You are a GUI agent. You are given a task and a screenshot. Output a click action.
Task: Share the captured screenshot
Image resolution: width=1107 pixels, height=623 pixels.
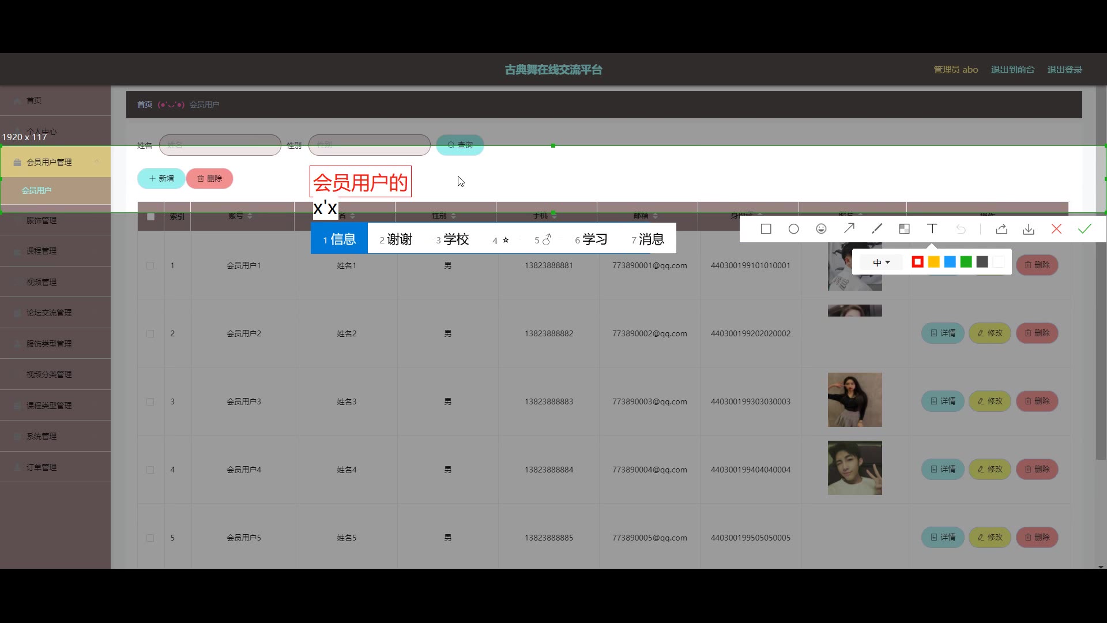[x=1001, y=229]
